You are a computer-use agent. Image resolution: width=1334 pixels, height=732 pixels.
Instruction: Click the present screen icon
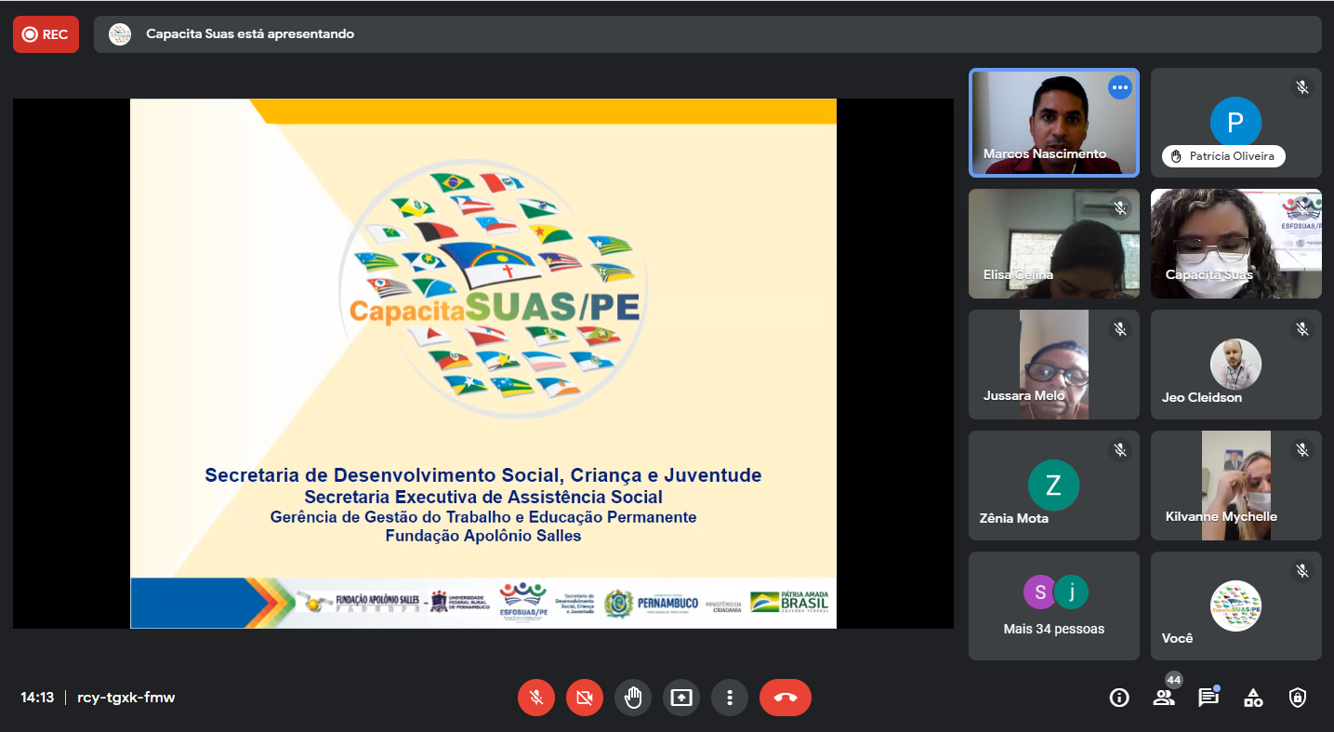tap(681, 698)
